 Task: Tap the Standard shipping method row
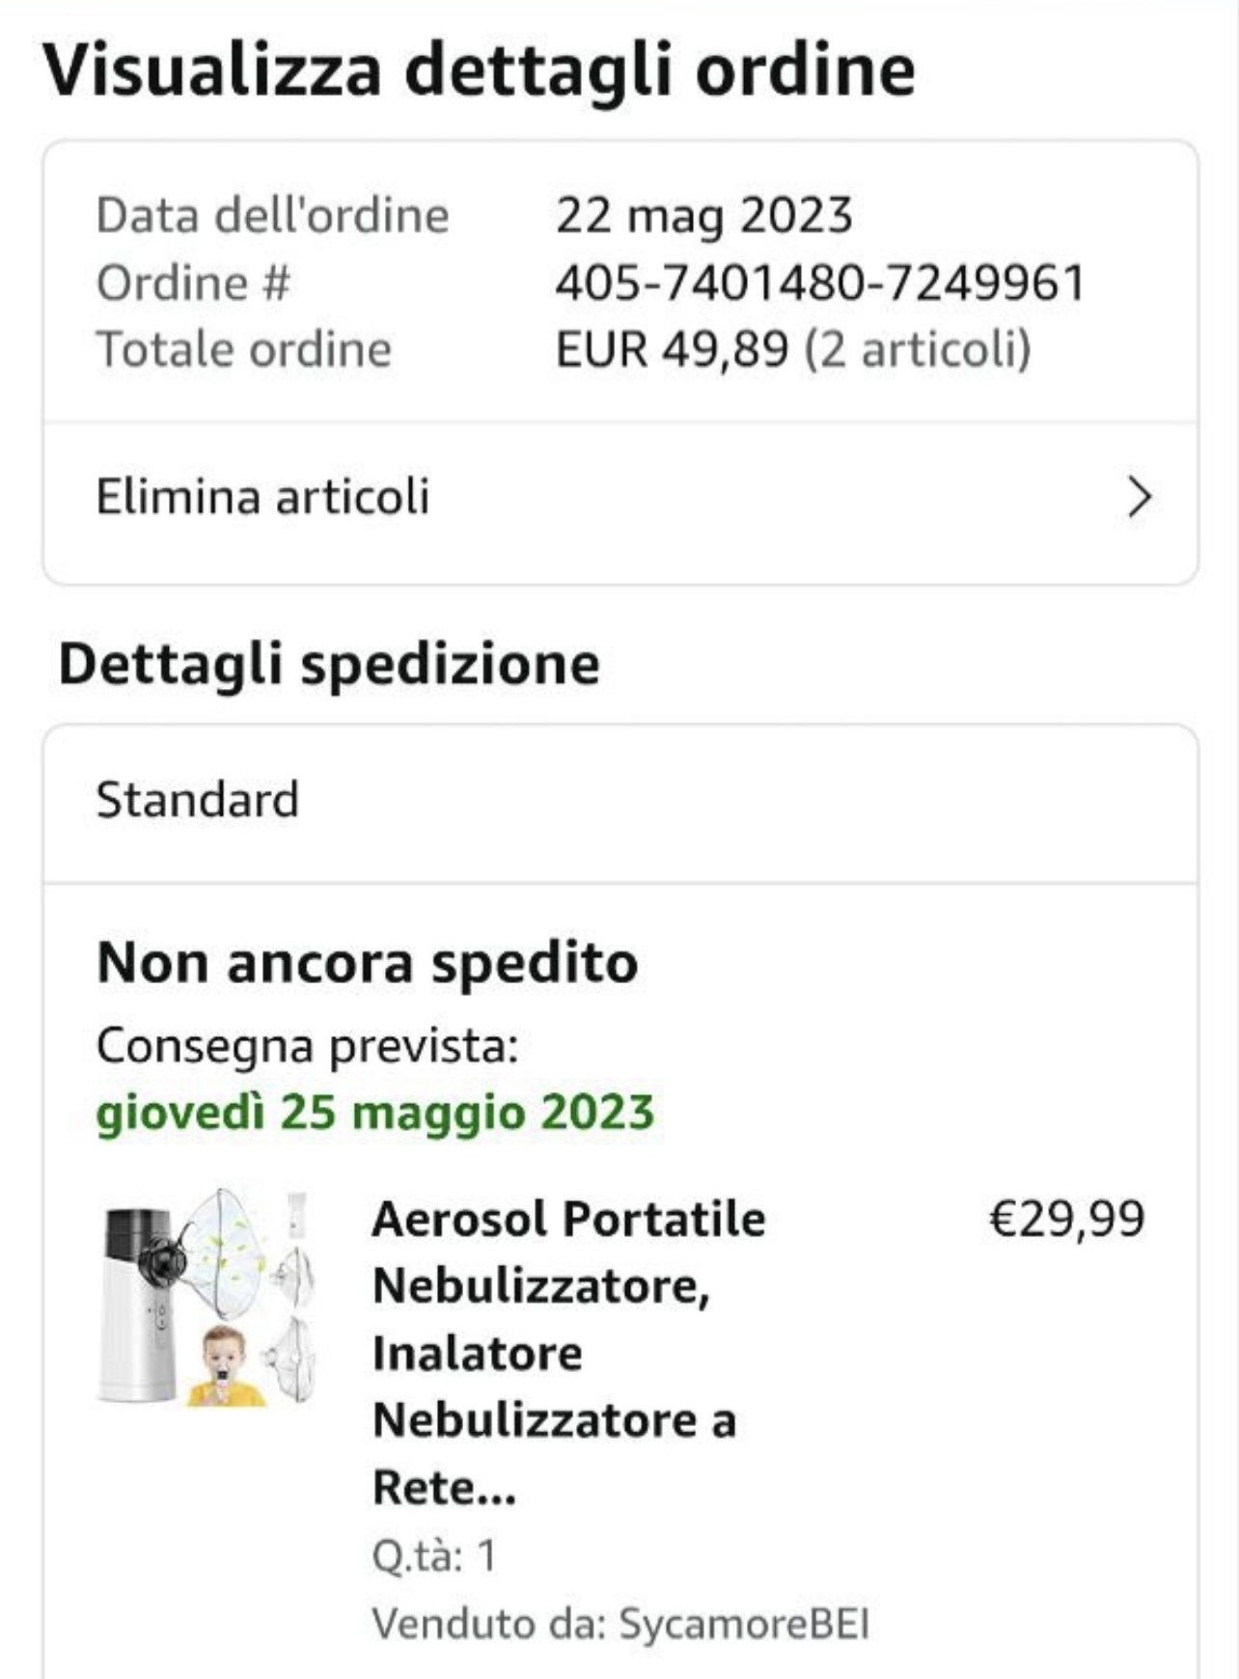coord(620,802)
